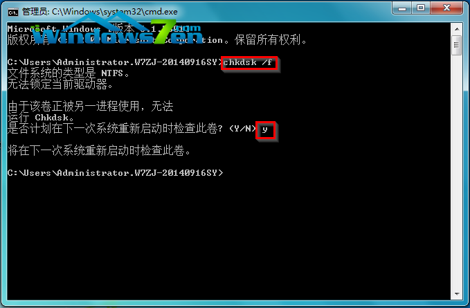This screenshot has height=308, width=470.
Task: Minimize the command prompt window
Action: 402,8
